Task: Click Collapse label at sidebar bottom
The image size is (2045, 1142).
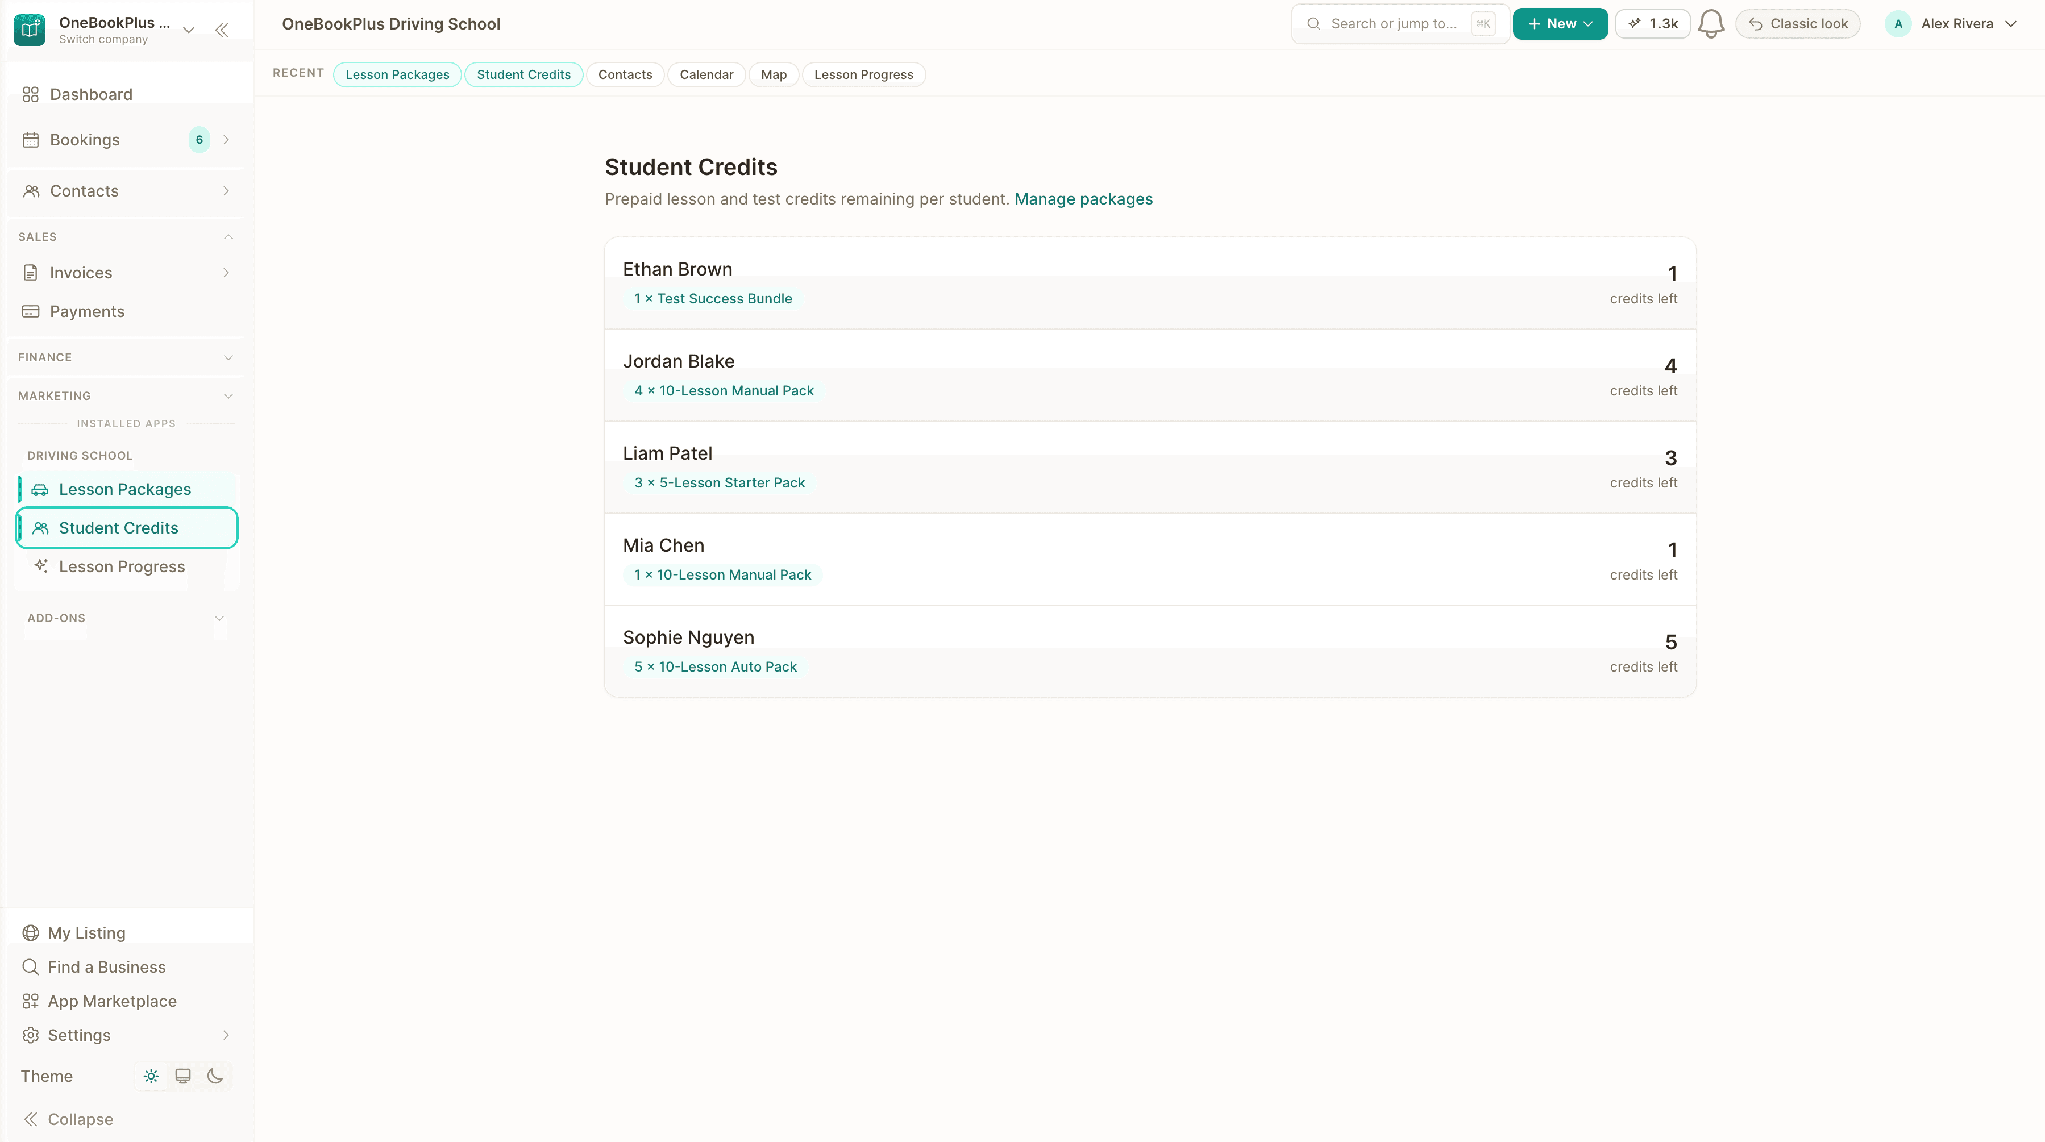Action: coord(80,1120)
